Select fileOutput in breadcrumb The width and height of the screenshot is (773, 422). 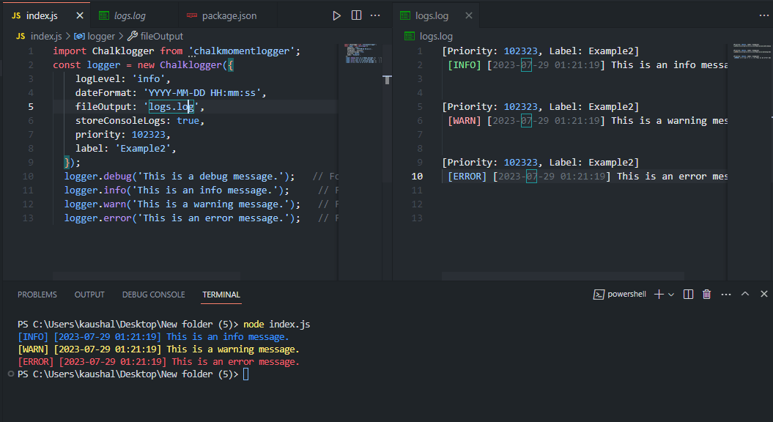(162, 36)
